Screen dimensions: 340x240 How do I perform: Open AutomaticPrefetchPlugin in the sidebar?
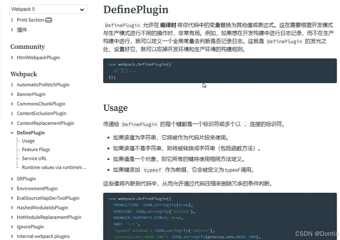click(43, 85)
